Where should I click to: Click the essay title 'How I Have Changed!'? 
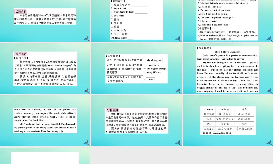[228, 52]
